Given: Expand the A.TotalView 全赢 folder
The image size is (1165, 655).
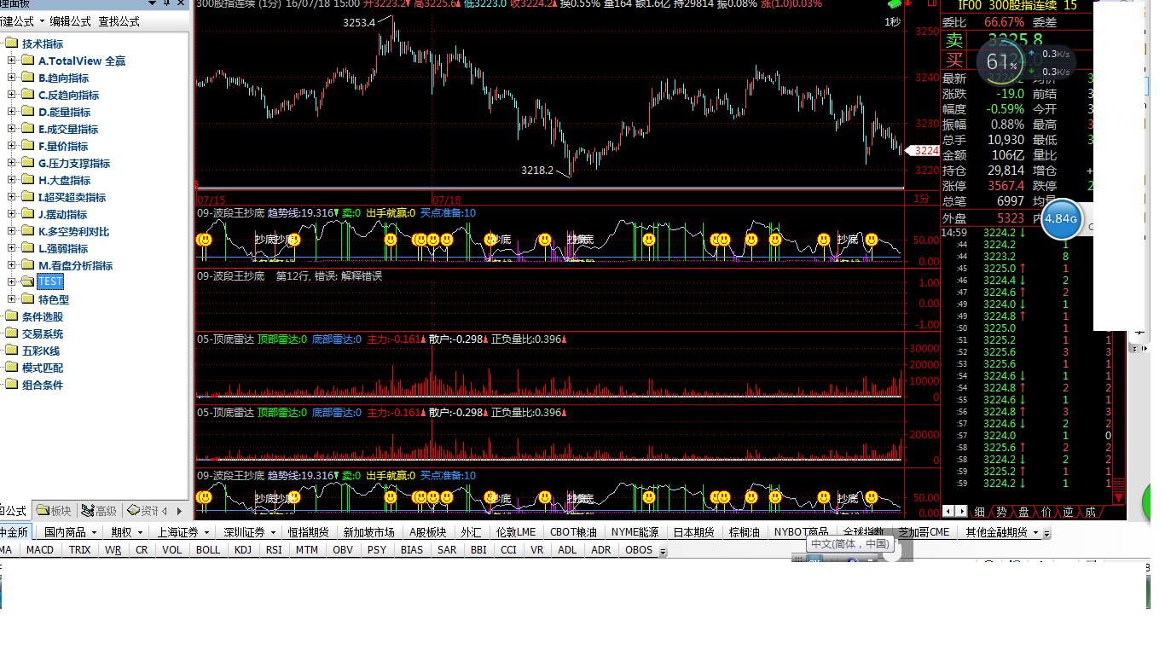Looking at the screenshot, I should click(12, 61).
